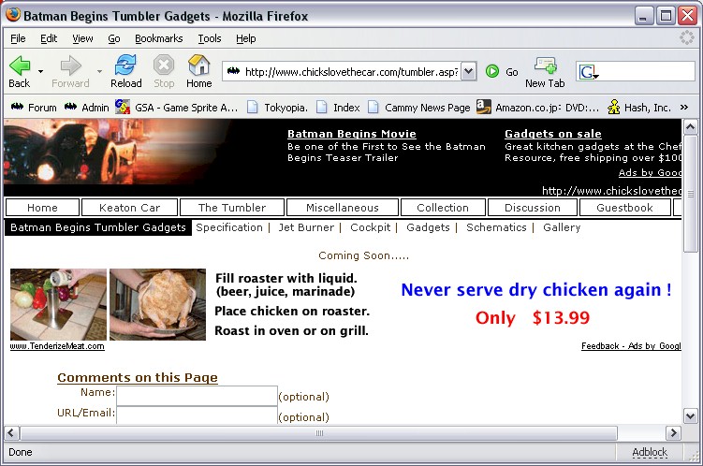Click the Google search engine icon
This screenshot has width=703, height=466.
(x=589, y=72)
